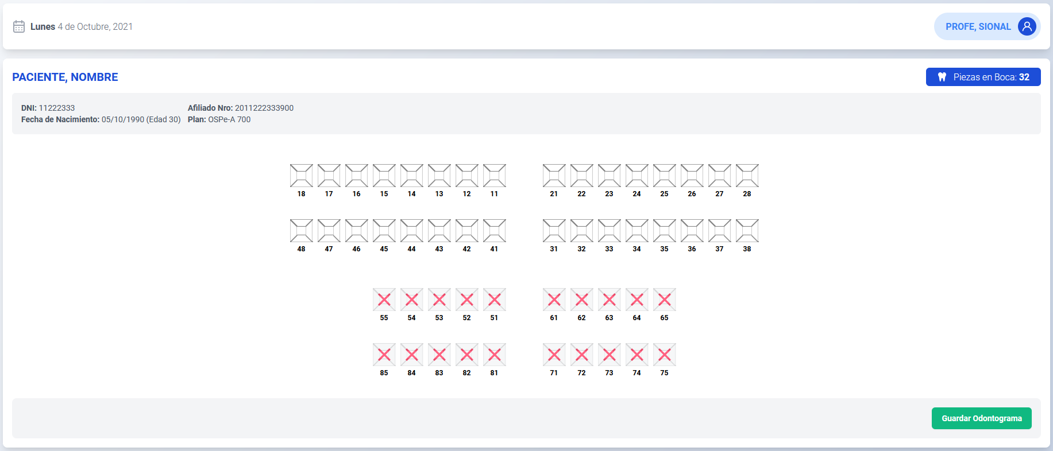Click the Piezas en Boca button
The width and height of the screenshot is (1053, 451).
coord(983,77)
